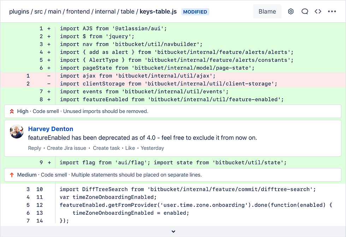Click Create task under the comment

[106, 148]
